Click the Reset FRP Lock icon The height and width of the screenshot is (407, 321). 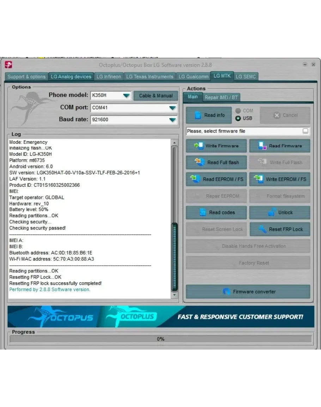click(x=262, y=229)
